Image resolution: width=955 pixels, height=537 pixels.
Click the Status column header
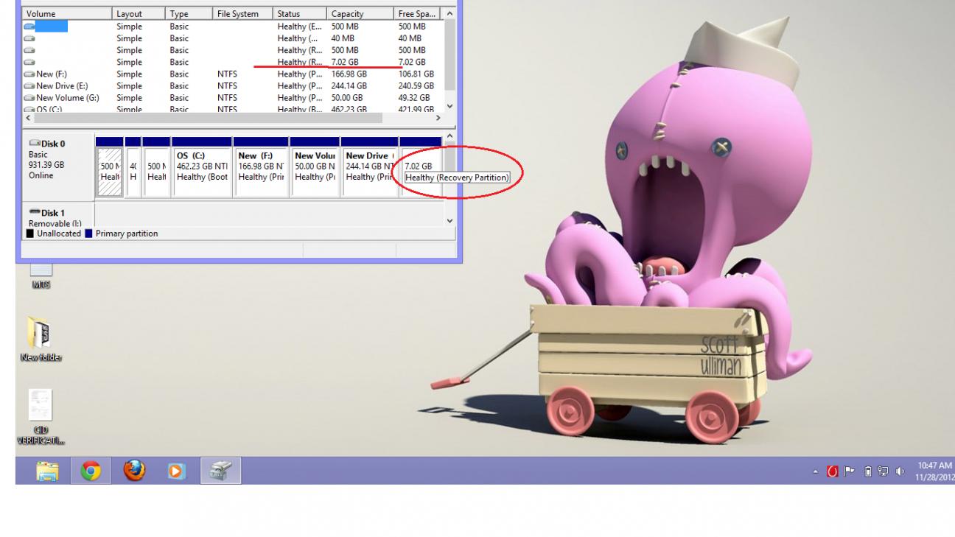(298, 14)
